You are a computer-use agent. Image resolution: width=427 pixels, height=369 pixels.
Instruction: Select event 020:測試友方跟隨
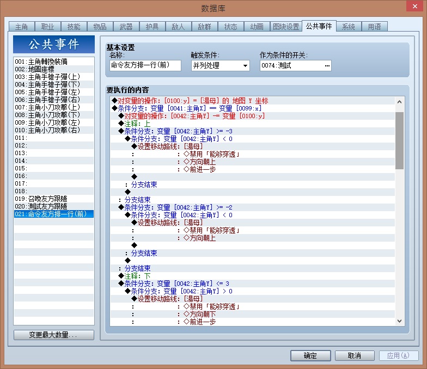click(x=53, y=206)
